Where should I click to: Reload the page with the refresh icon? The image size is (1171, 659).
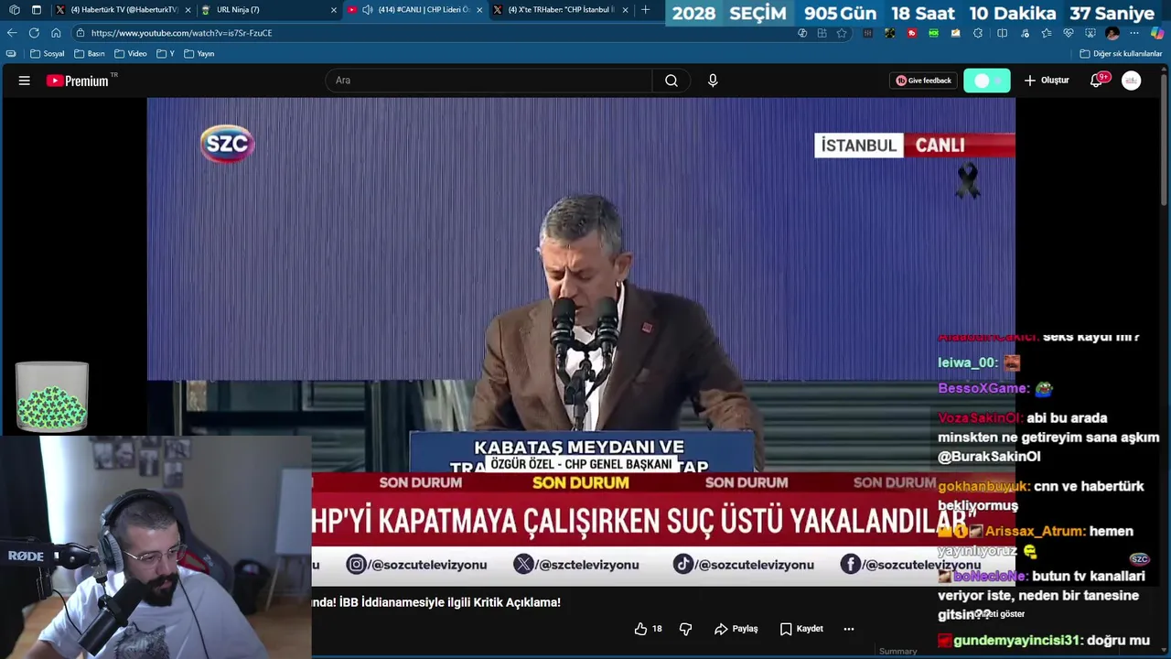34,33
